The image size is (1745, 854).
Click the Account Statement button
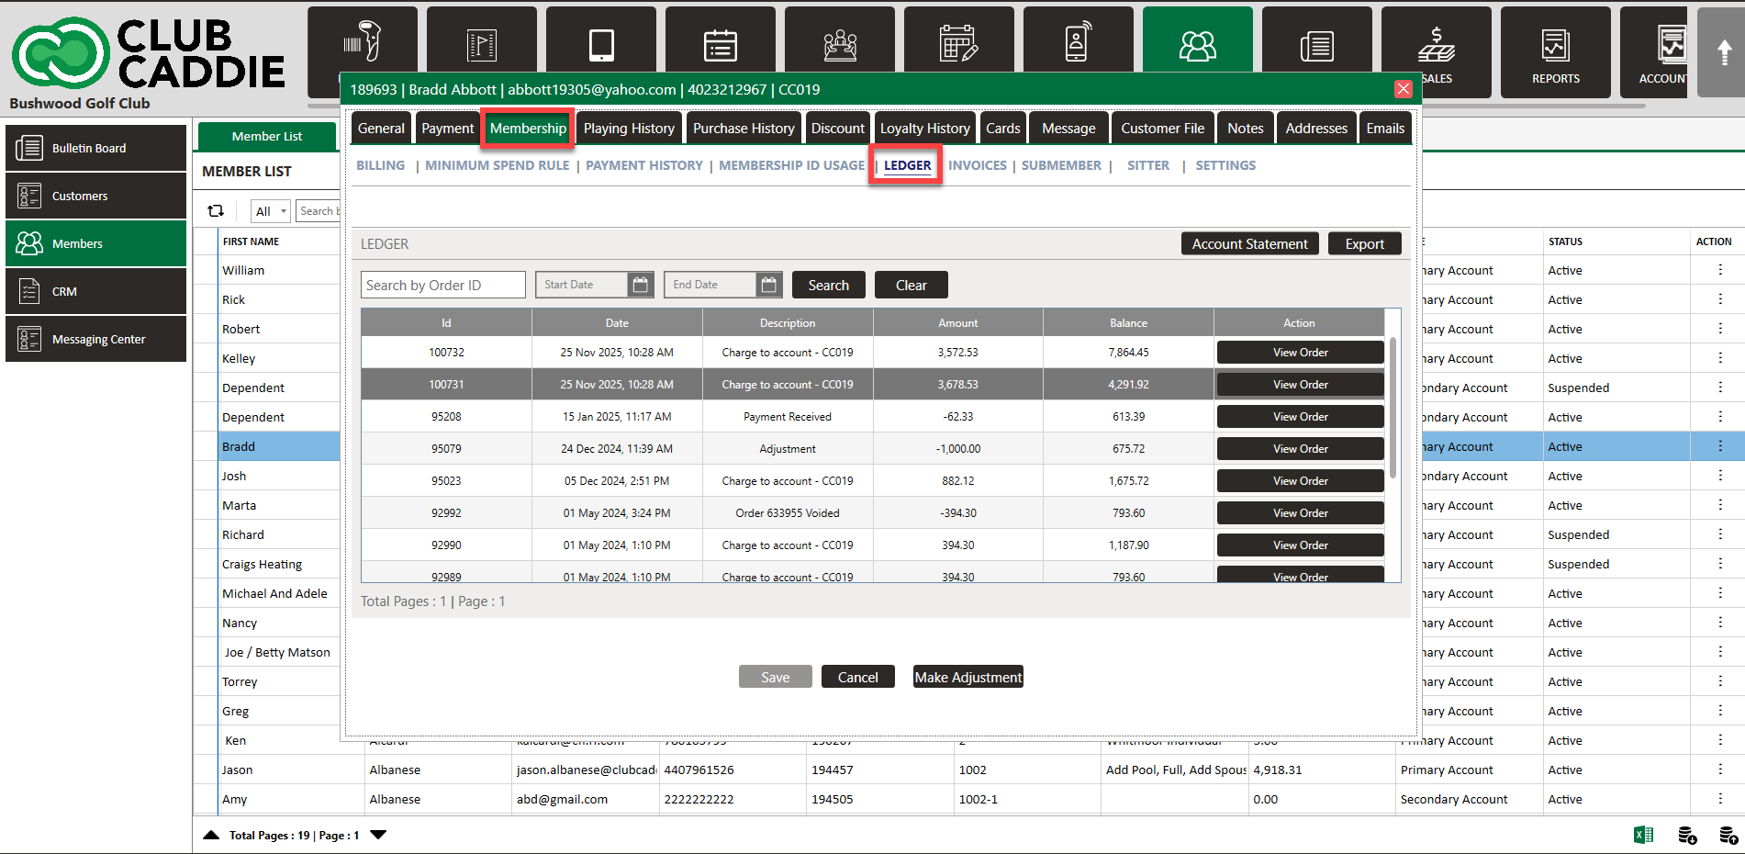1249,244
